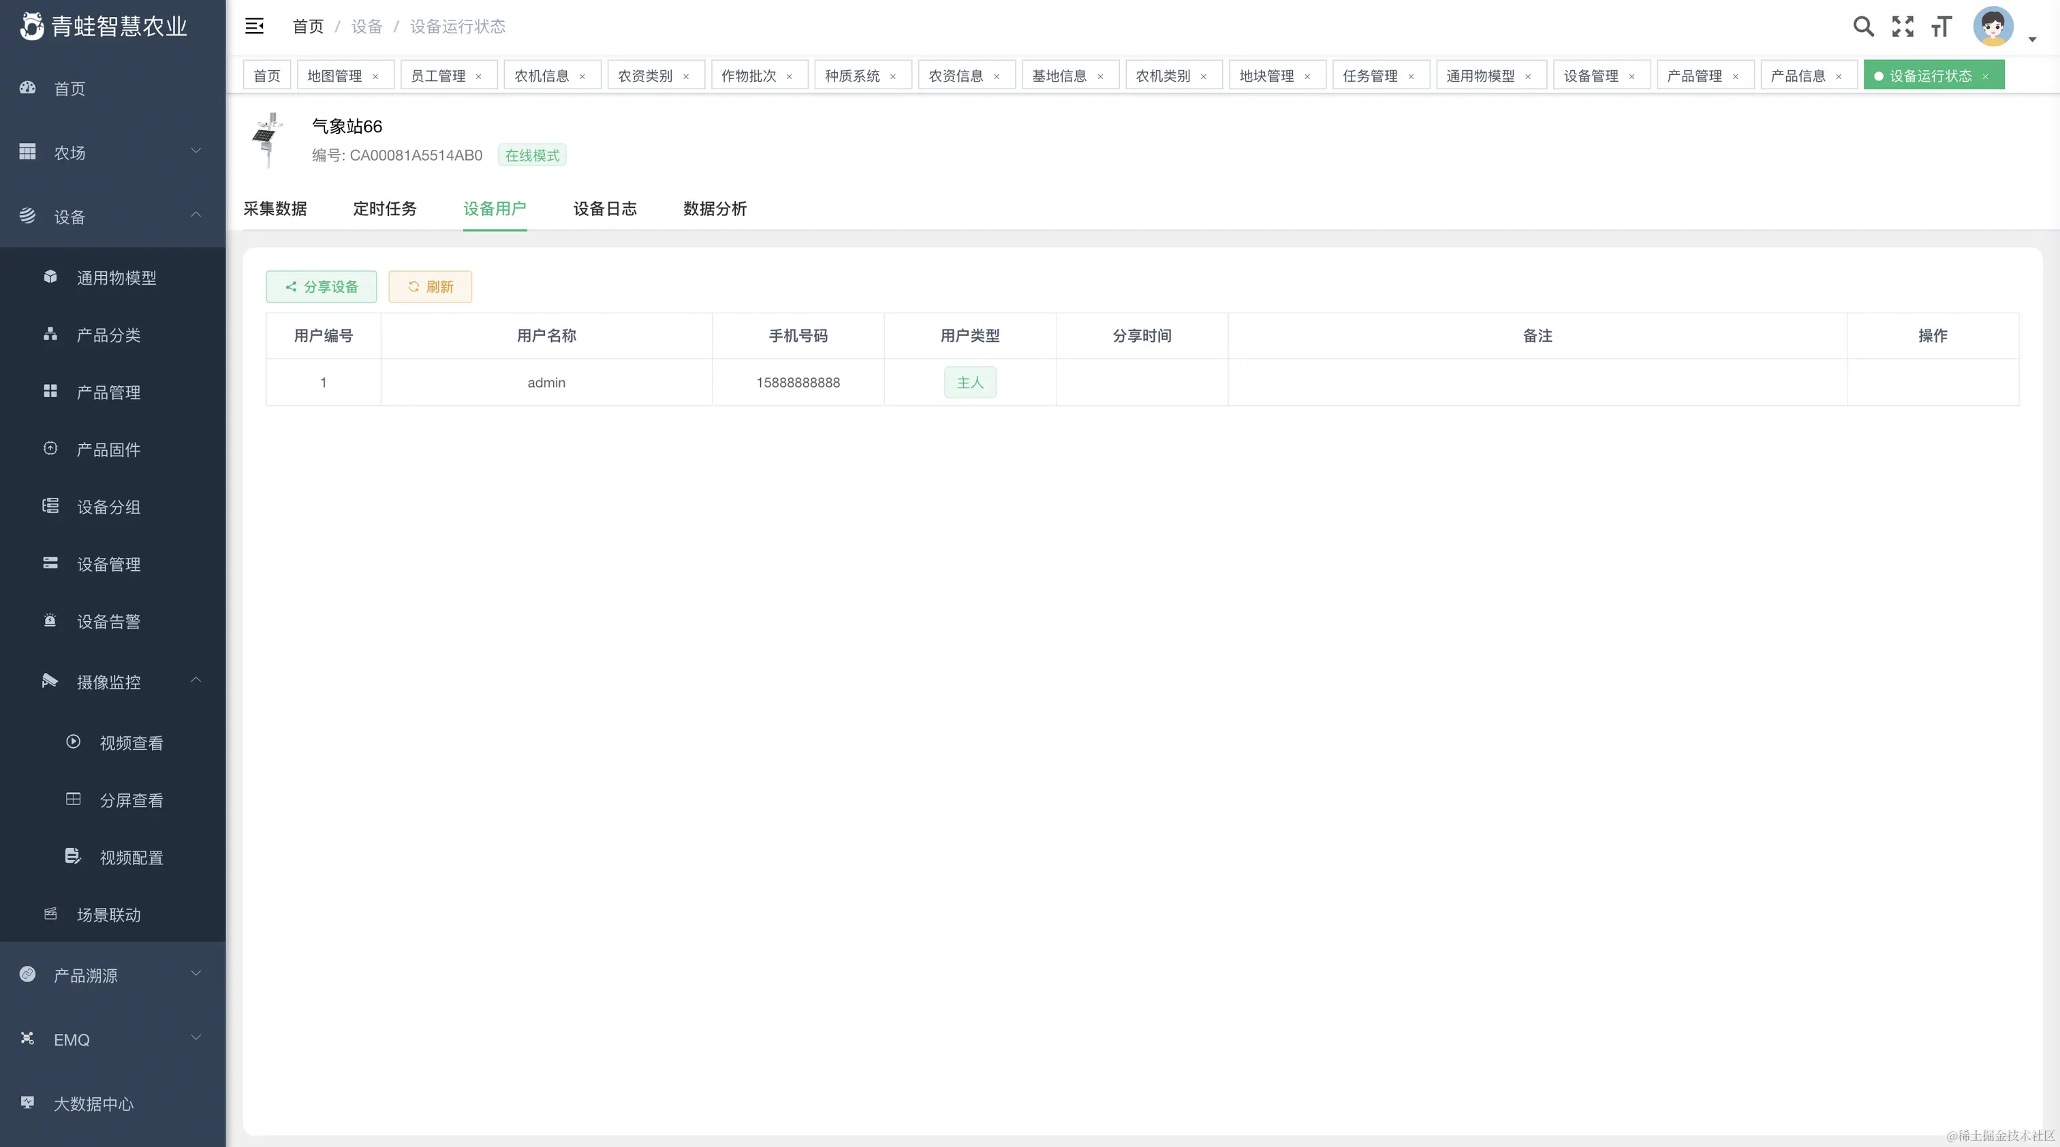Collapse the sidebar via the hamburger icon
This screenshot has width=2060, height=1147.
254,26
